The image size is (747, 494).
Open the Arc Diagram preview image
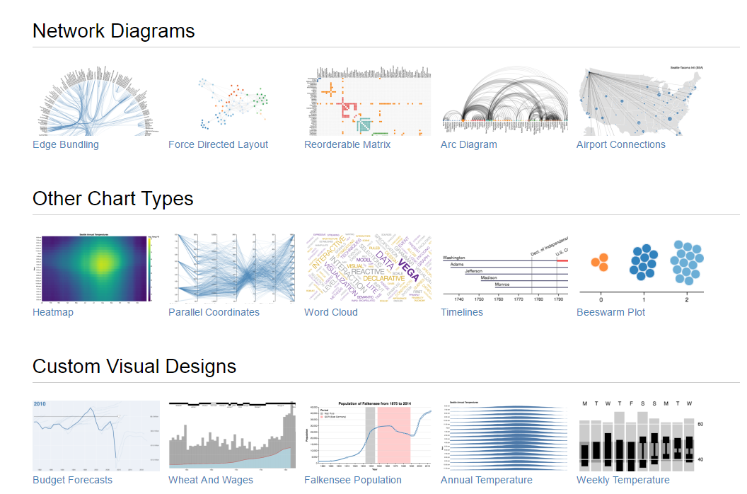point(504,100)
